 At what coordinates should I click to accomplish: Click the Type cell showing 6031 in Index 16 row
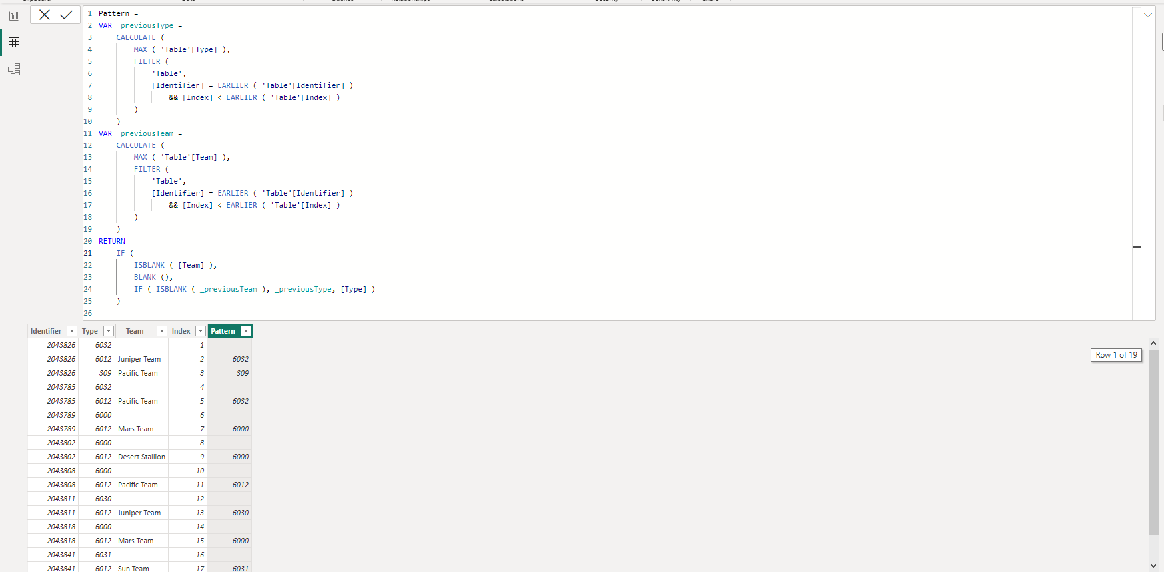point(97,555)
